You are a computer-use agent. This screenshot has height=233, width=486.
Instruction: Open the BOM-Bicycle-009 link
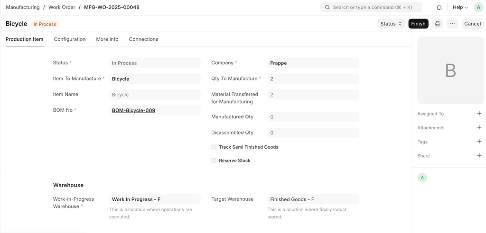click(133, 110)
